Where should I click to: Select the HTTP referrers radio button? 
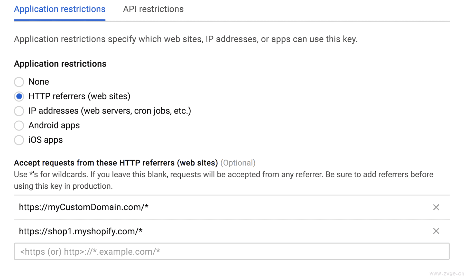19,97
